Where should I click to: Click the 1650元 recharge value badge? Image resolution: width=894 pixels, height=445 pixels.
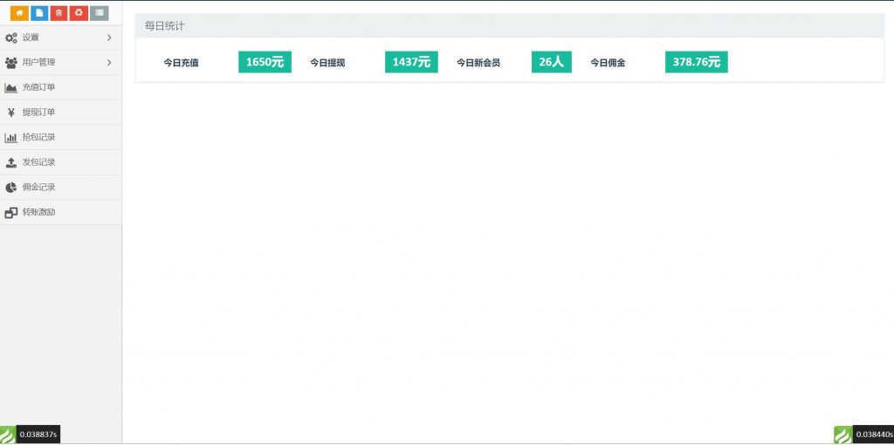265,62
